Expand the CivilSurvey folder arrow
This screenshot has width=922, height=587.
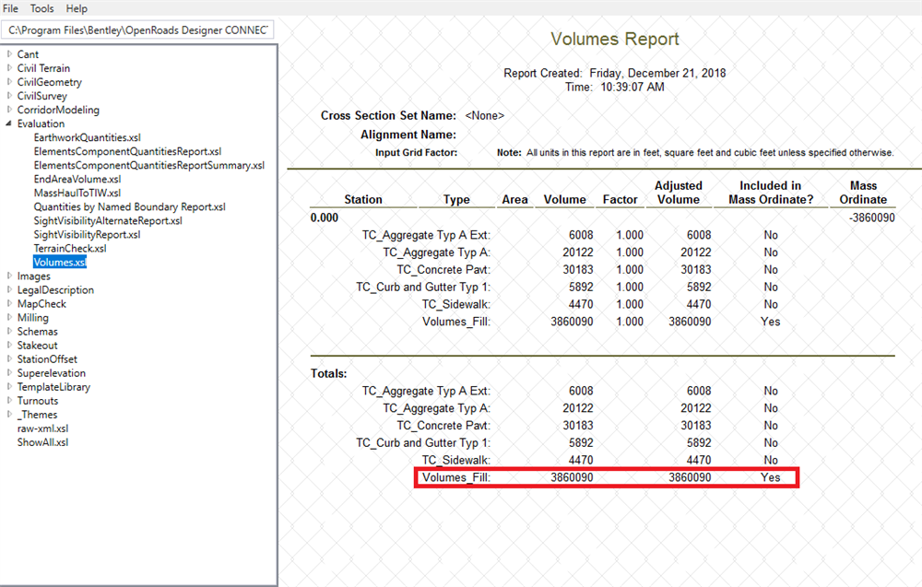point(9,96)
